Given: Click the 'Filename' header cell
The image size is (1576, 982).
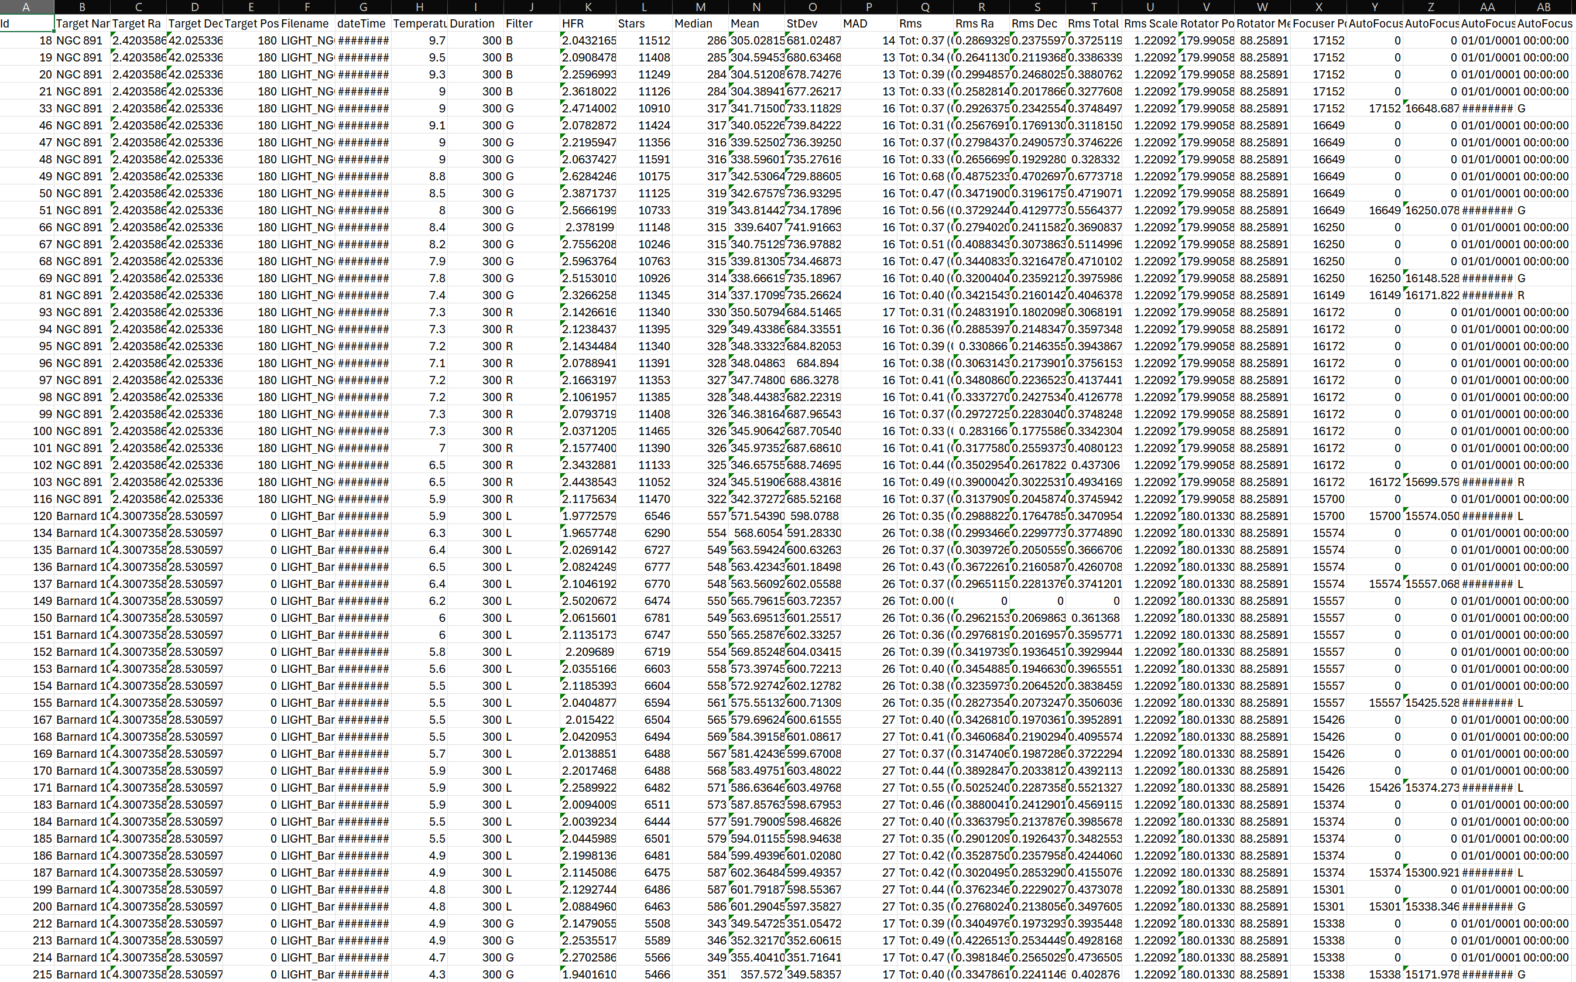Looking at the screenshot, I should pyautogui.click(x=307, y=23).
